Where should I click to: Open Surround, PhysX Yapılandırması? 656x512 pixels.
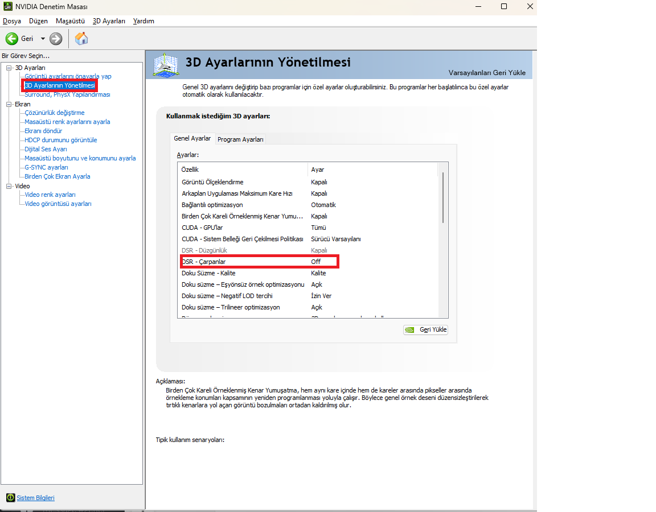67,94
